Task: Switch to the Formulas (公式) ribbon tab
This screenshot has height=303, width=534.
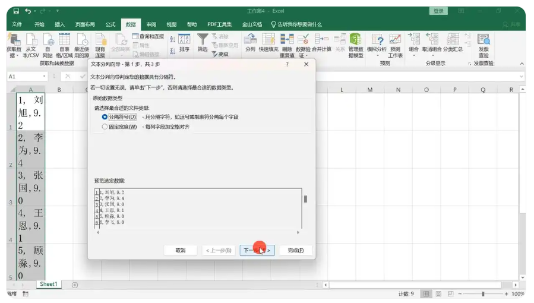Action: coord(110,24)
